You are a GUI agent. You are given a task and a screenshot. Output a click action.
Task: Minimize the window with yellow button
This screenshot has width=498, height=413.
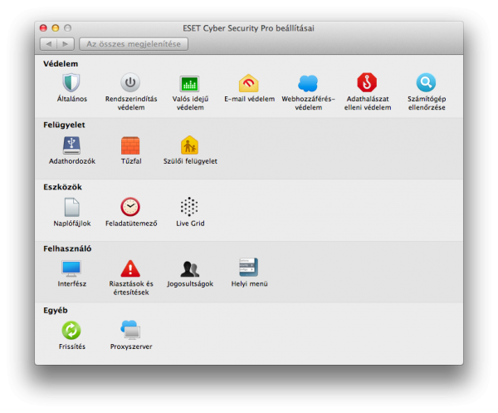pyautogui.click(x=56, y=28)
